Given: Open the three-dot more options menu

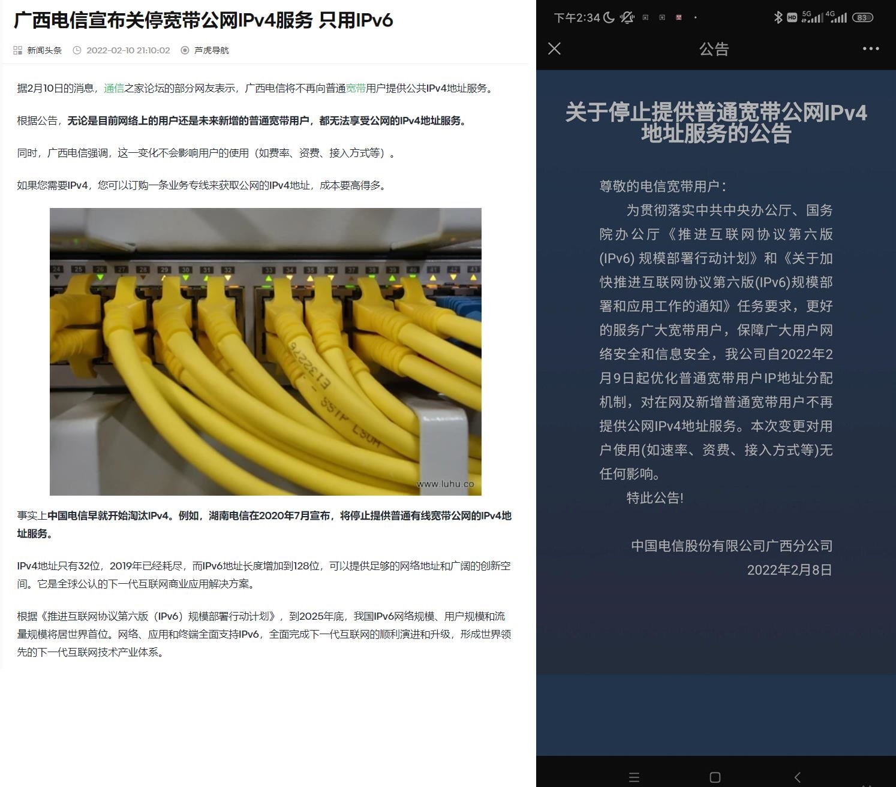Looking at the screenshot, I should point(871,49).
